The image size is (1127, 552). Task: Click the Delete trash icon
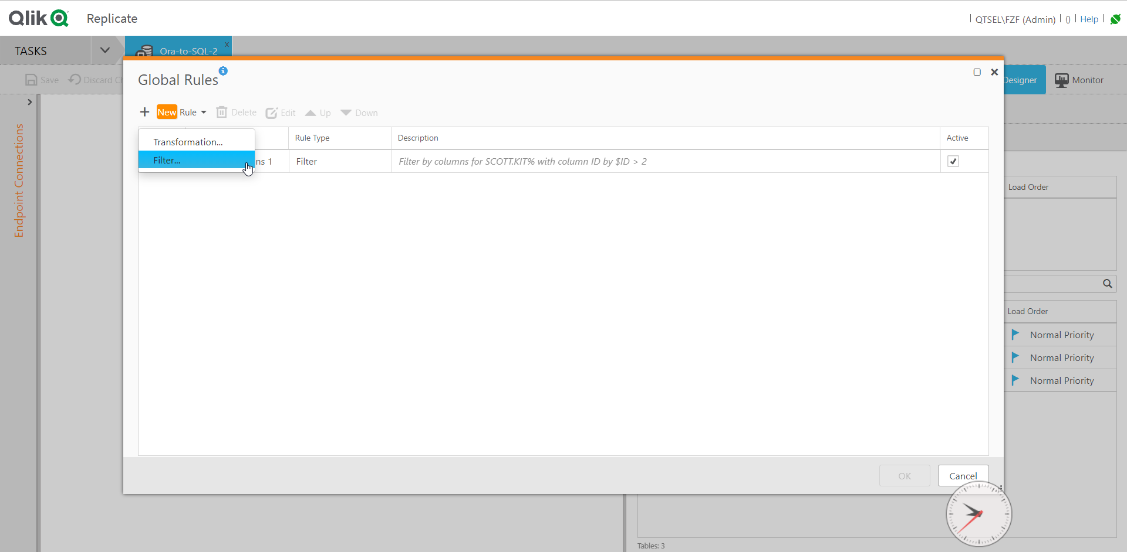[x=221, y=112]
